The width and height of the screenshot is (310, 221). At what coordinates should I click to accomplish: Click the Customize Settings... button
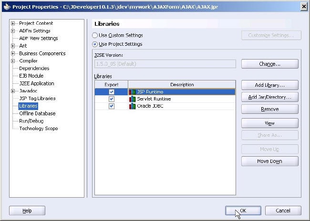click(271, 35)
